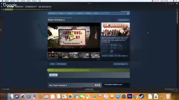This screenshot has height=100, width=179.
Task: Open Multiplayer tag link
Action: (x=111, y=56)
